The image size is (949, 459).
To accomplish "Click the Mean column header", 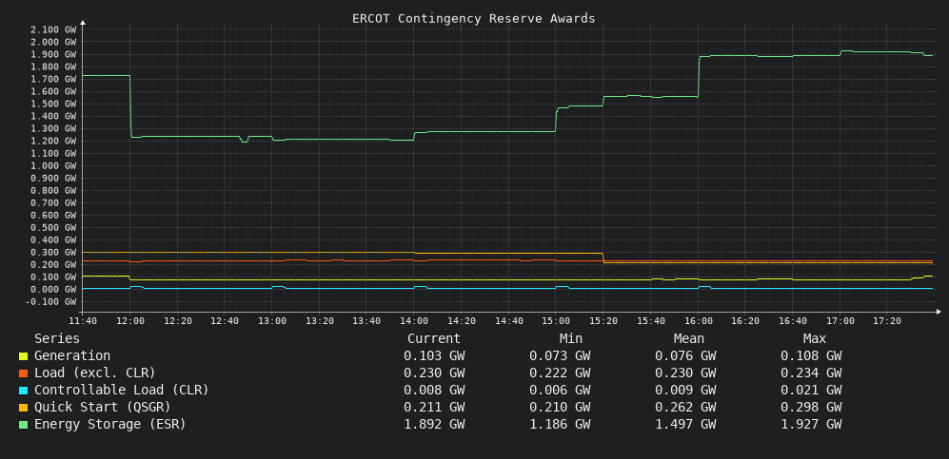I will coord(689,338).
